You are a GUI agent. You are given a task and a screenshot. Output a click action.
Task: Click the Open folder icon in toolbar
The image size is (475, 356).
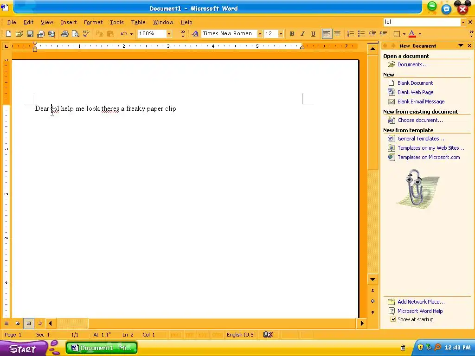point(19,33)
